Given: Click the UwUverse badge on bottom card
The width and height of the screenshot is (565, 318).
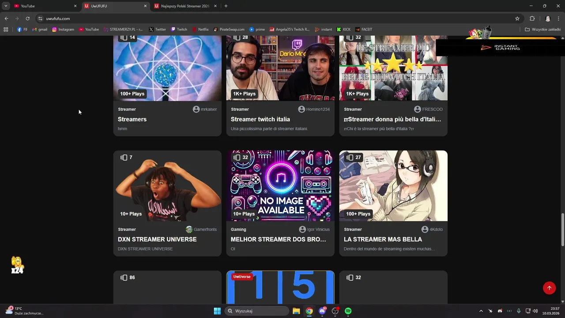Looking at the screenshot, I should (x=242, y=276).
